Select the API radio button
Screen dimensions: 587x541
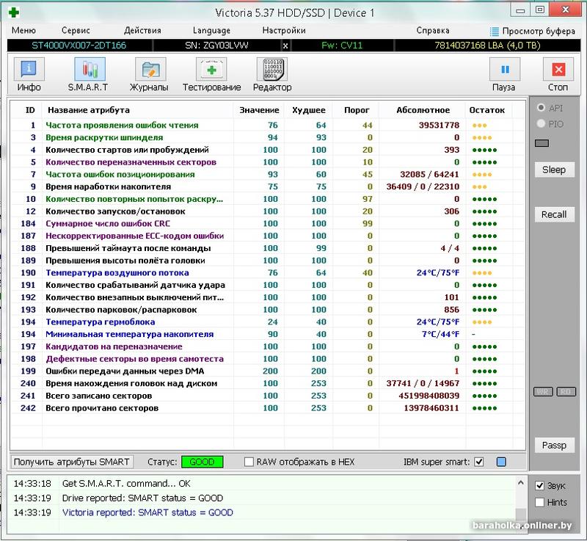[x=541, y=108]
